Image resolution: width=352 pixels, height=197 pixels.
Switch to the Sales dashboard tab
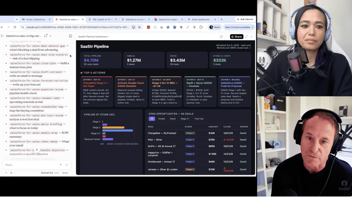pyautogui.click(x=201, y=19)
